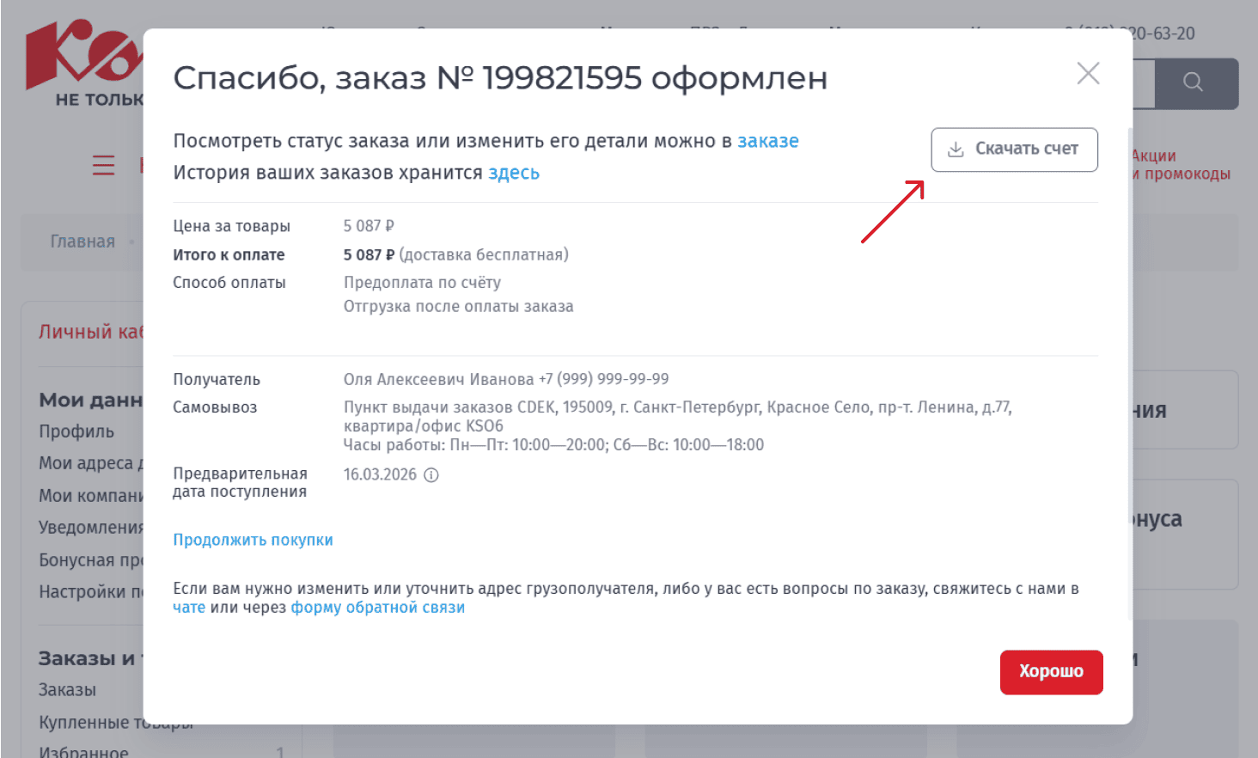The width and height of the screenshot is (1258, 758).
Task: Open Акции и промокоды link in header
Action: click(x=1182, y=165)
